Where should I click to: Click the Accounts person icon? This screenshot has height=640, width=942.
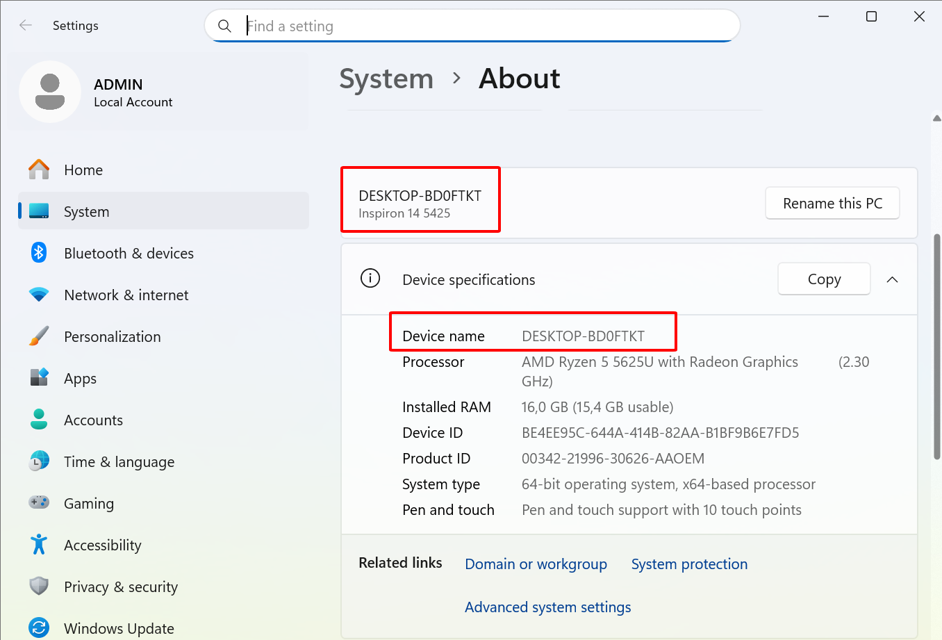(x=39, y=420)
